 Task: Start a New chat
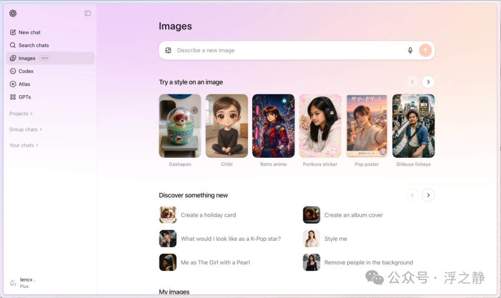(x=50, y=32)
